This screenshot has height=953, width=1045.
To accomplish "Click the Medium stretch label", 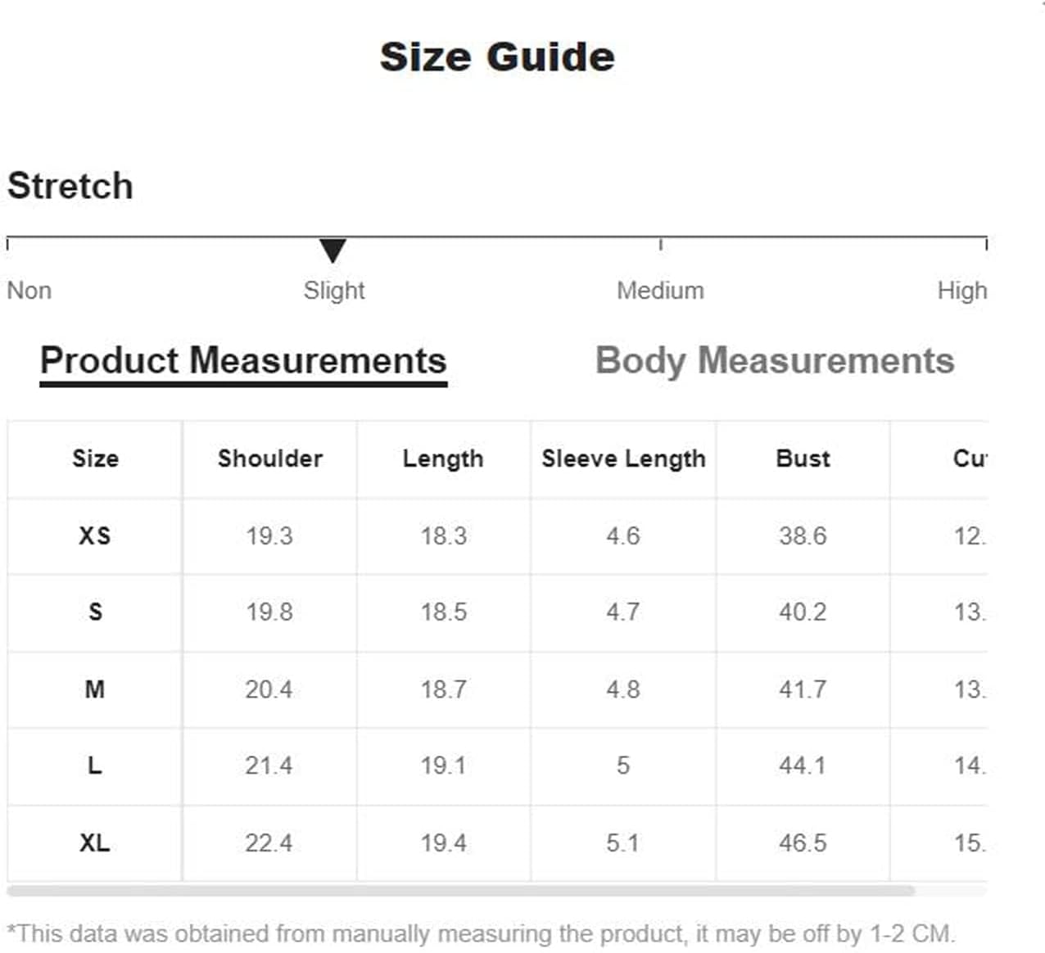I will tap(660, 291).
